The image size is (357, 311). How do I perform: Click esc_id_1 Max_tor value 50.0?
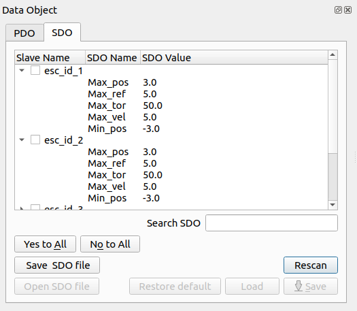click(152, 105)
